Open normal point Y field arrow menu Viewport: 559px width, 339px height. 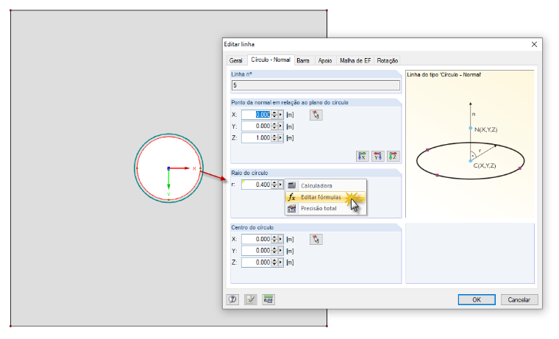(280, 126)
